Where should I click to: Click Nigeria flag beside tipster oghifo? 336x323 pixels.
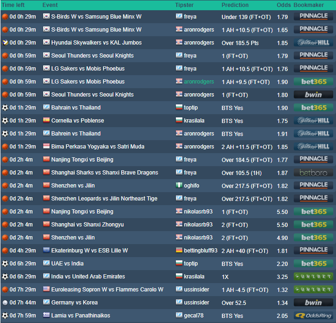tap(179, 185)
